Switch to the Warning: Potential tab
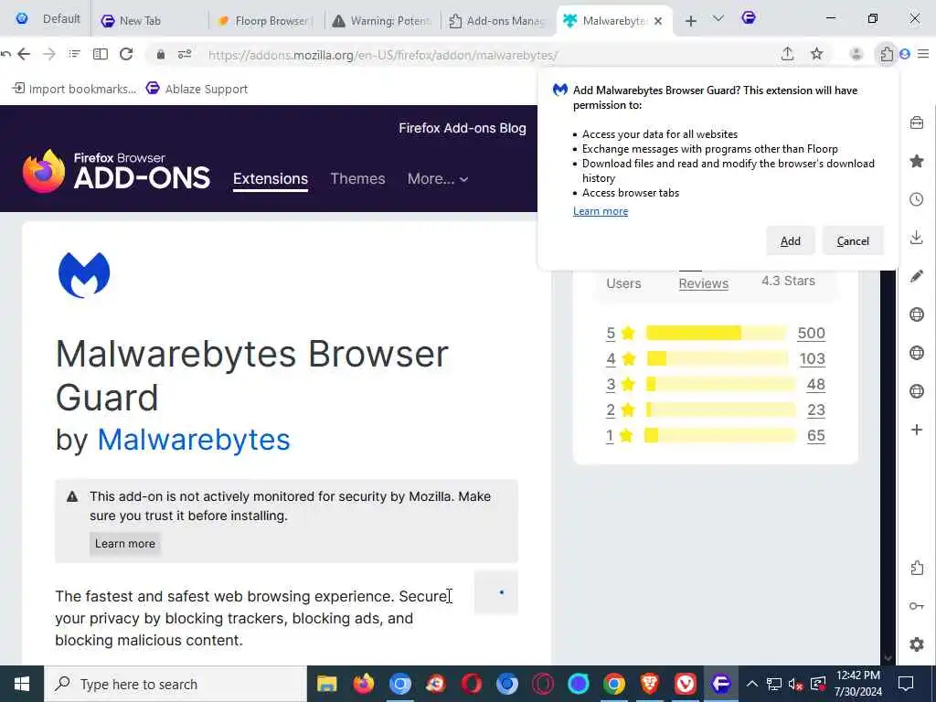 coord(382,21)
